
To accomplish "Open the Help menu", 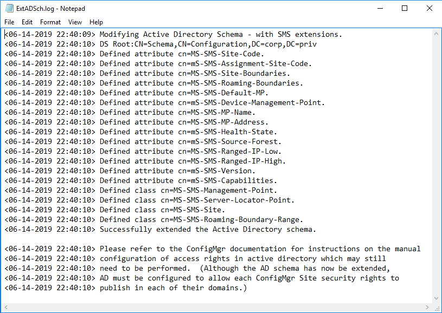I will point(96,22).
